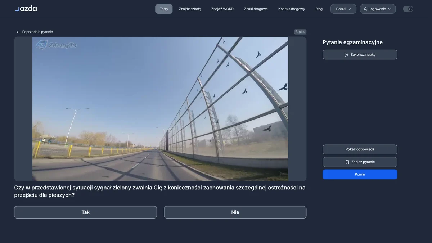Skip question with Pomiń button
The height and width of the screenshot is (243, 432).
pos(360,174)
